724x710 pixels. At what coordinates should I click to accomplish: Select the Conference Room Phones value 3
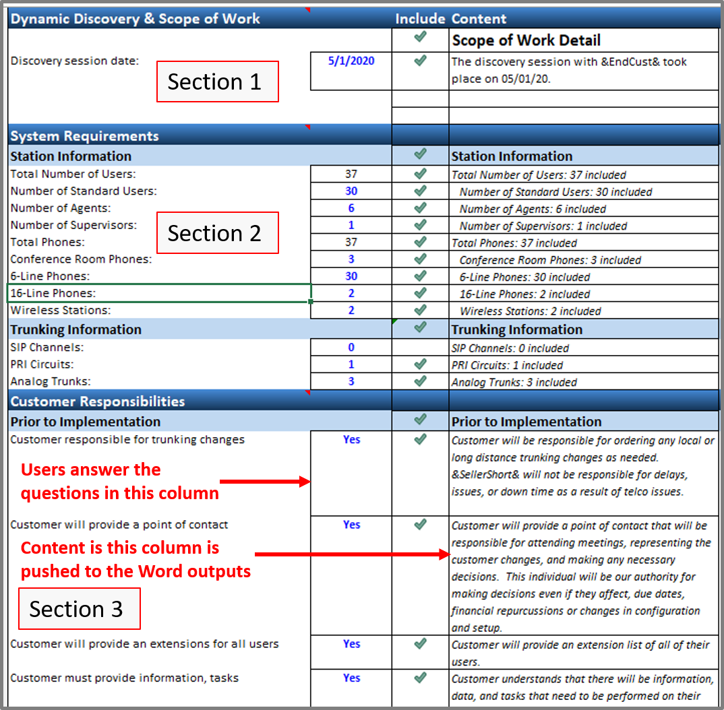coord(351,259)
